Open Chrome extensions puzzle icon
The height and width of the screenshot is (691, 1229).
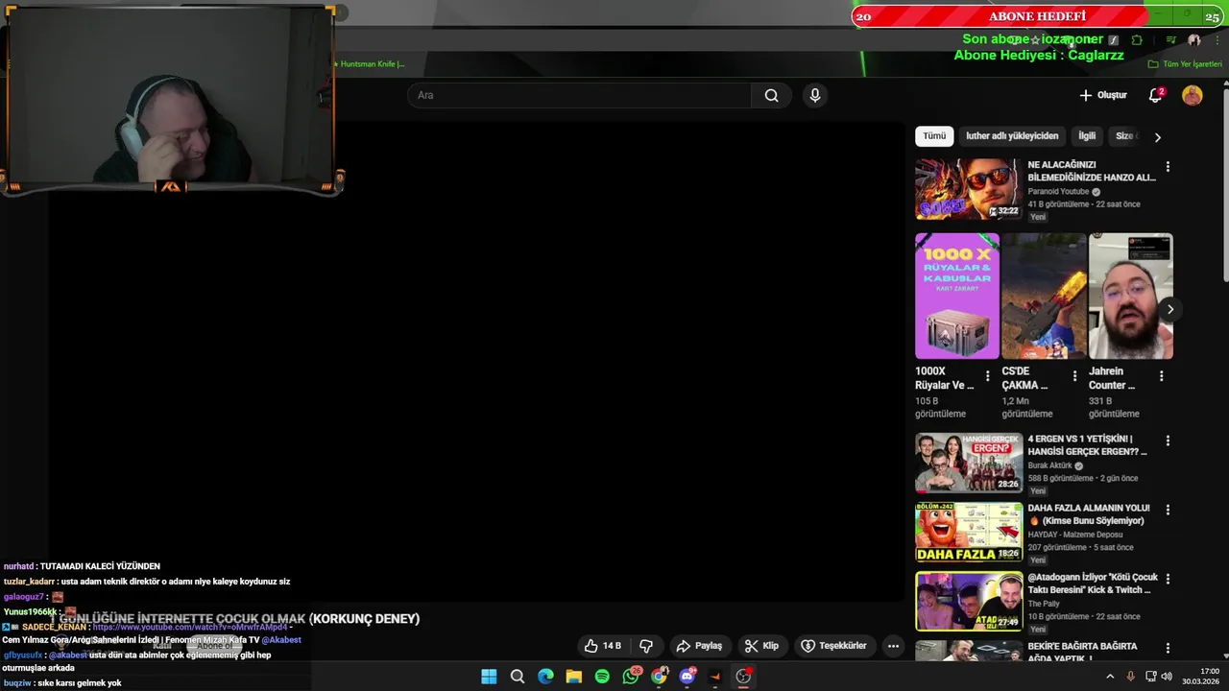coord(1137,40)
